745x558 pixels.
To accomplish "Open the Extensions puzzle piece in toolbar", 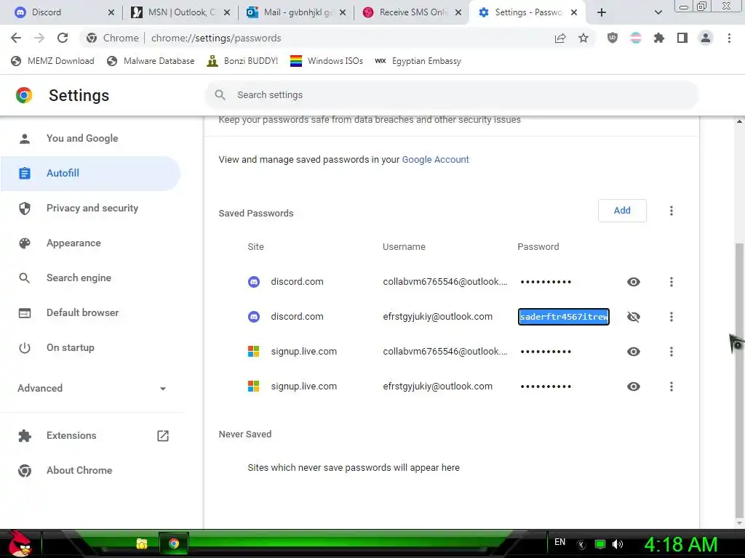I will pos(659,38).
